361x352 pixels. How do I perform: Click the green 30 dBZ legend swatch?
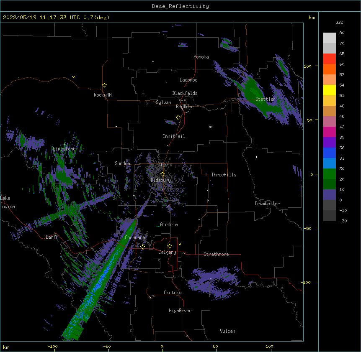[329, 174]
